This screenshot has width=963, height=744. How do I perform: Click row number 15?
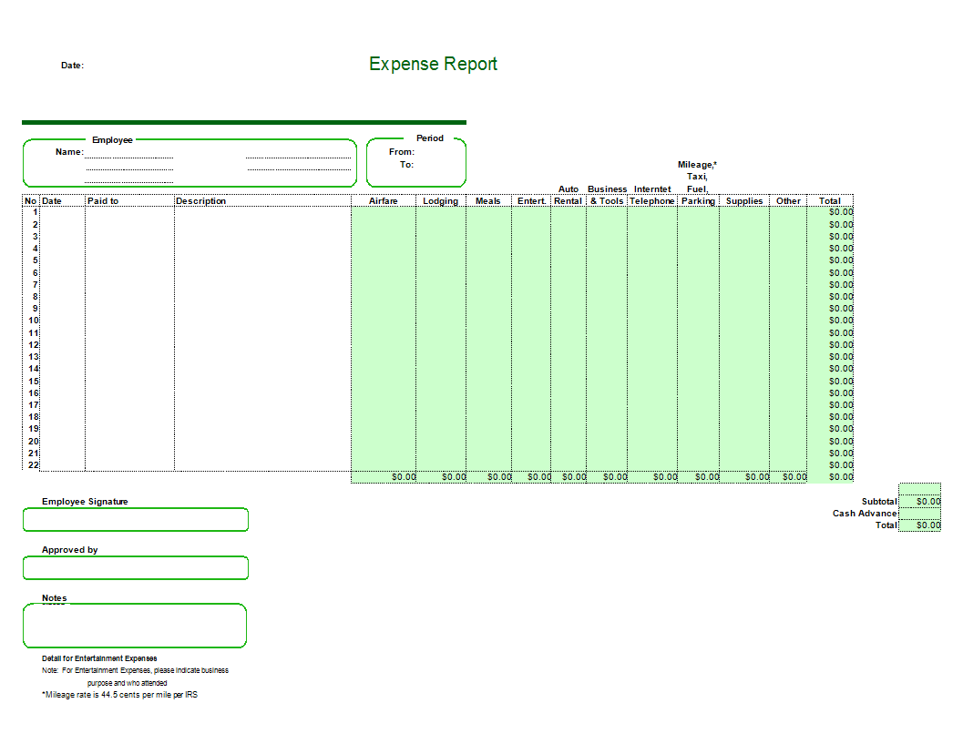tap(33, 382)
